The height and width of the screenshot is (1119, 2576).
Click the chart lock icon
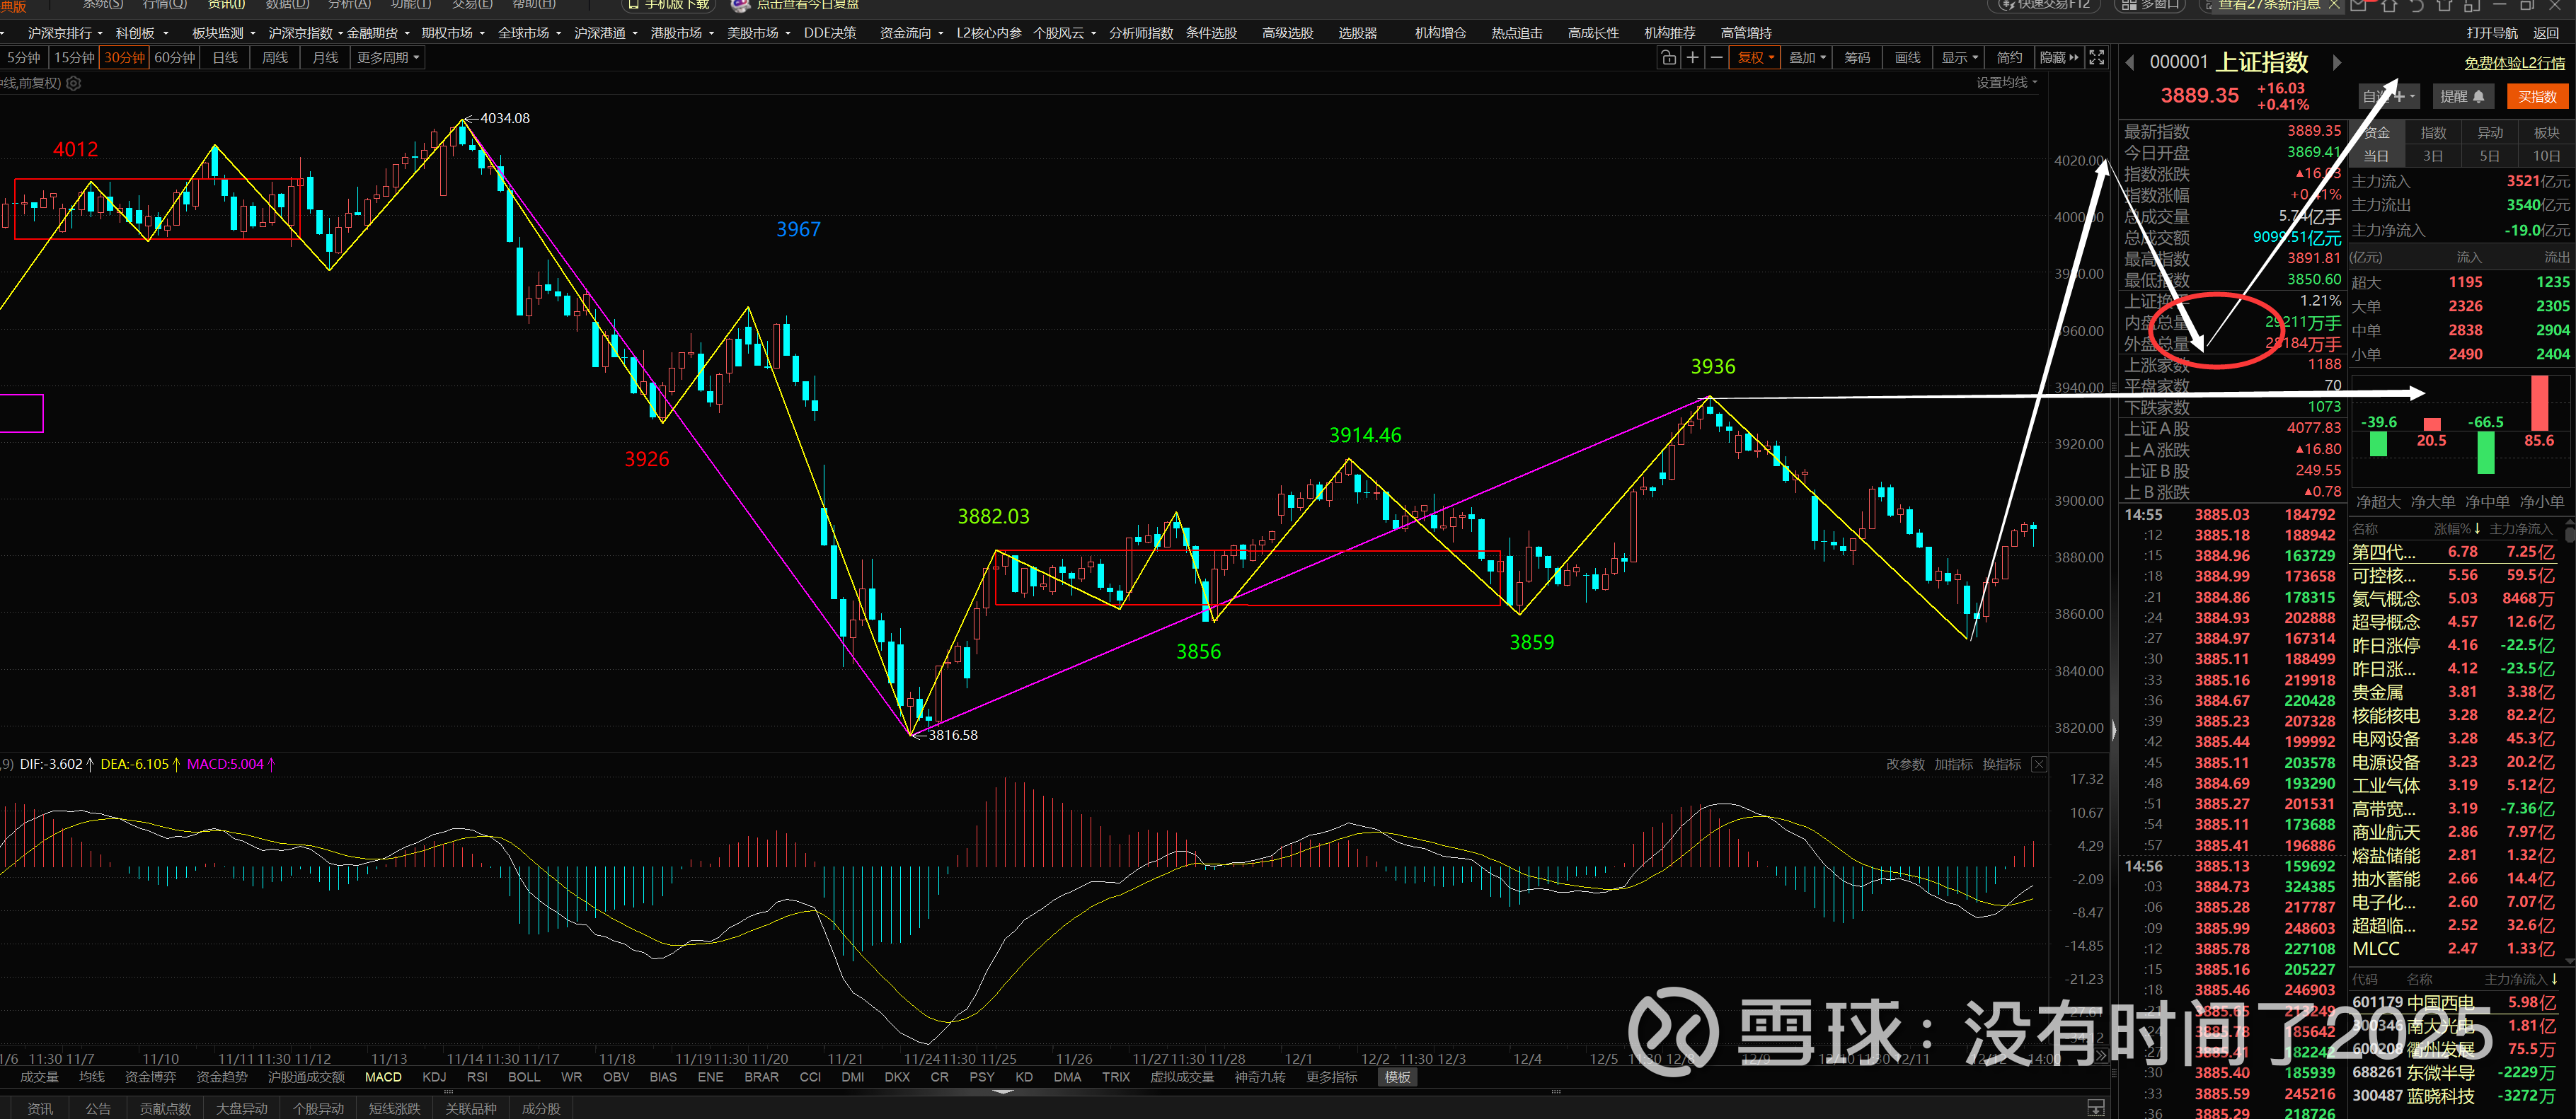point(1668,58)
